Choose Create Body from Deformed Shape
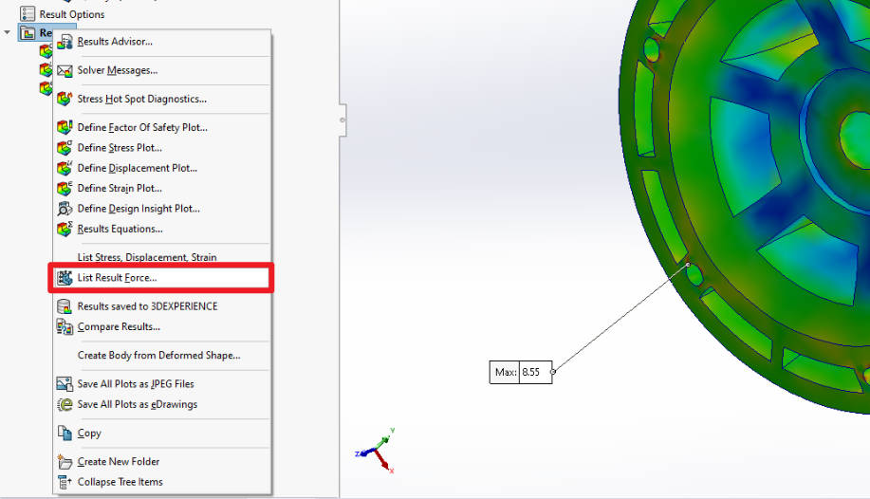870x499 pixels. pyautogui.click(x=158, y=356)
